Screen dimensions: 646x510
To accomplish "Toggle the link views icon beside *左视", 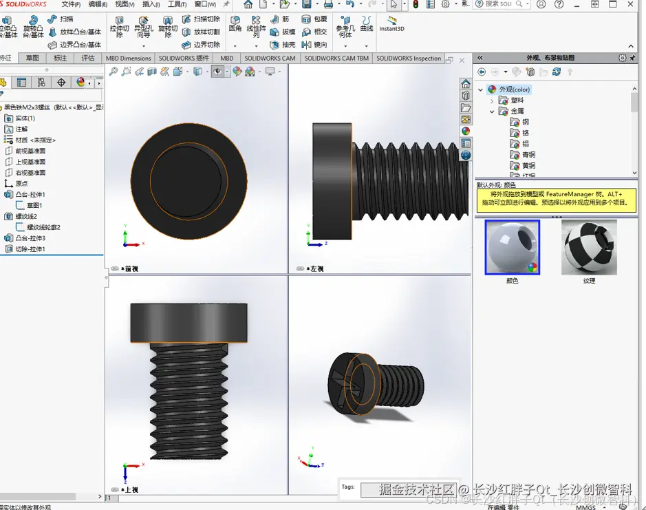I will tap(301, 269).
